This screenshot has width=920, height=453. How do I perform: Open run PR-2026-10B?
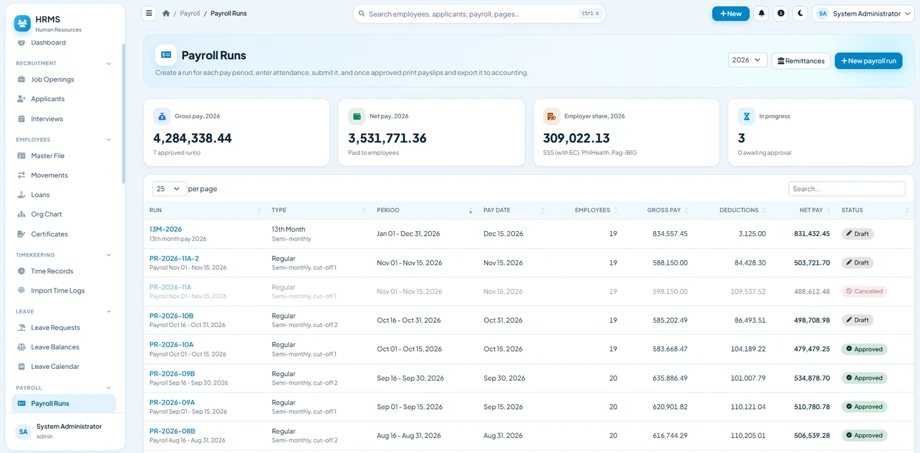[x=172, y=316]
